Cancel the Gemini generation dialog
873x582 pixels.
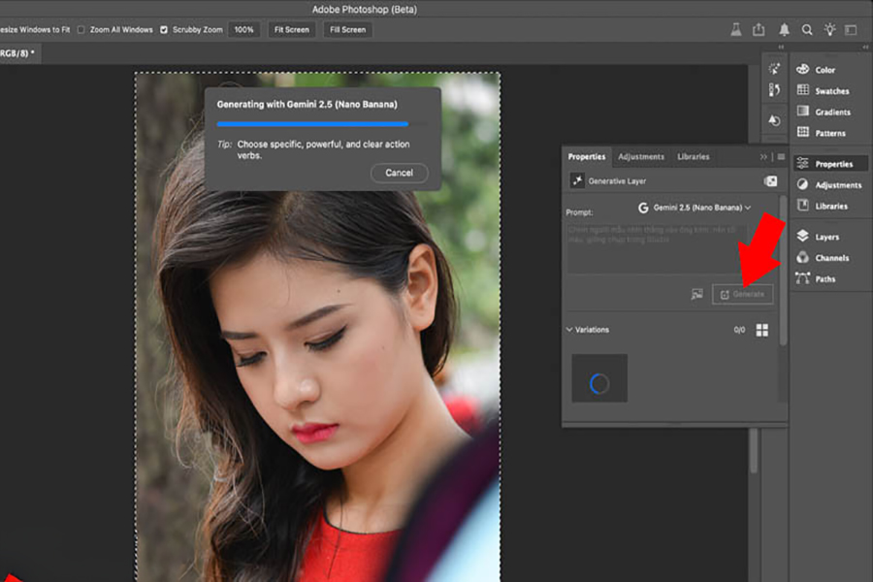tap(399, 173)
